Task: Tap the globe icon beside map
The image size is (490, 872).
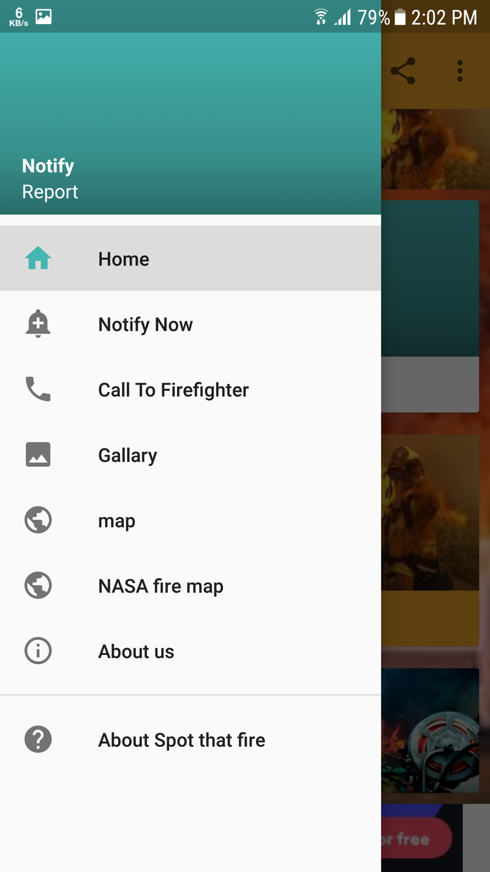Action: 38,520
